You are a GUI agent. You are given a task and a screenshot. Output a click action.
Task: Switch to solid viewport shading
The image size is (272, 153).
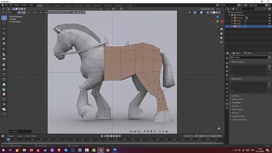tap(214, 12)
